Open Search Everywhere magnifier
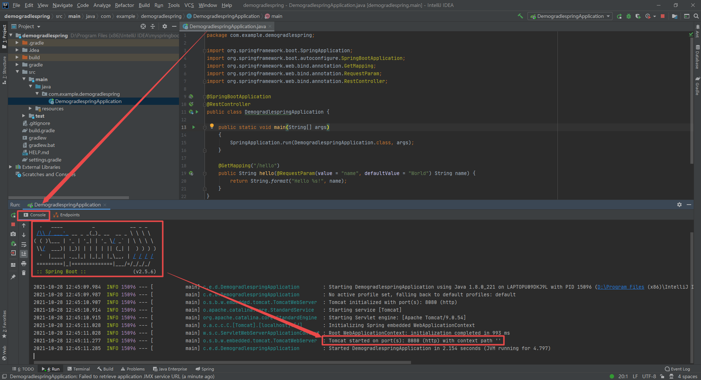 [696, 16]
